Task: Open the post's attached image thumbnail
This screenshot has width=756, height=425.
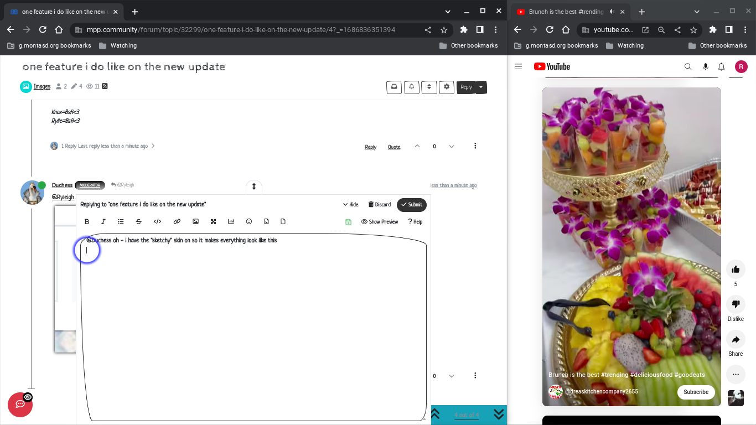Action: click(x=65, y=279)
